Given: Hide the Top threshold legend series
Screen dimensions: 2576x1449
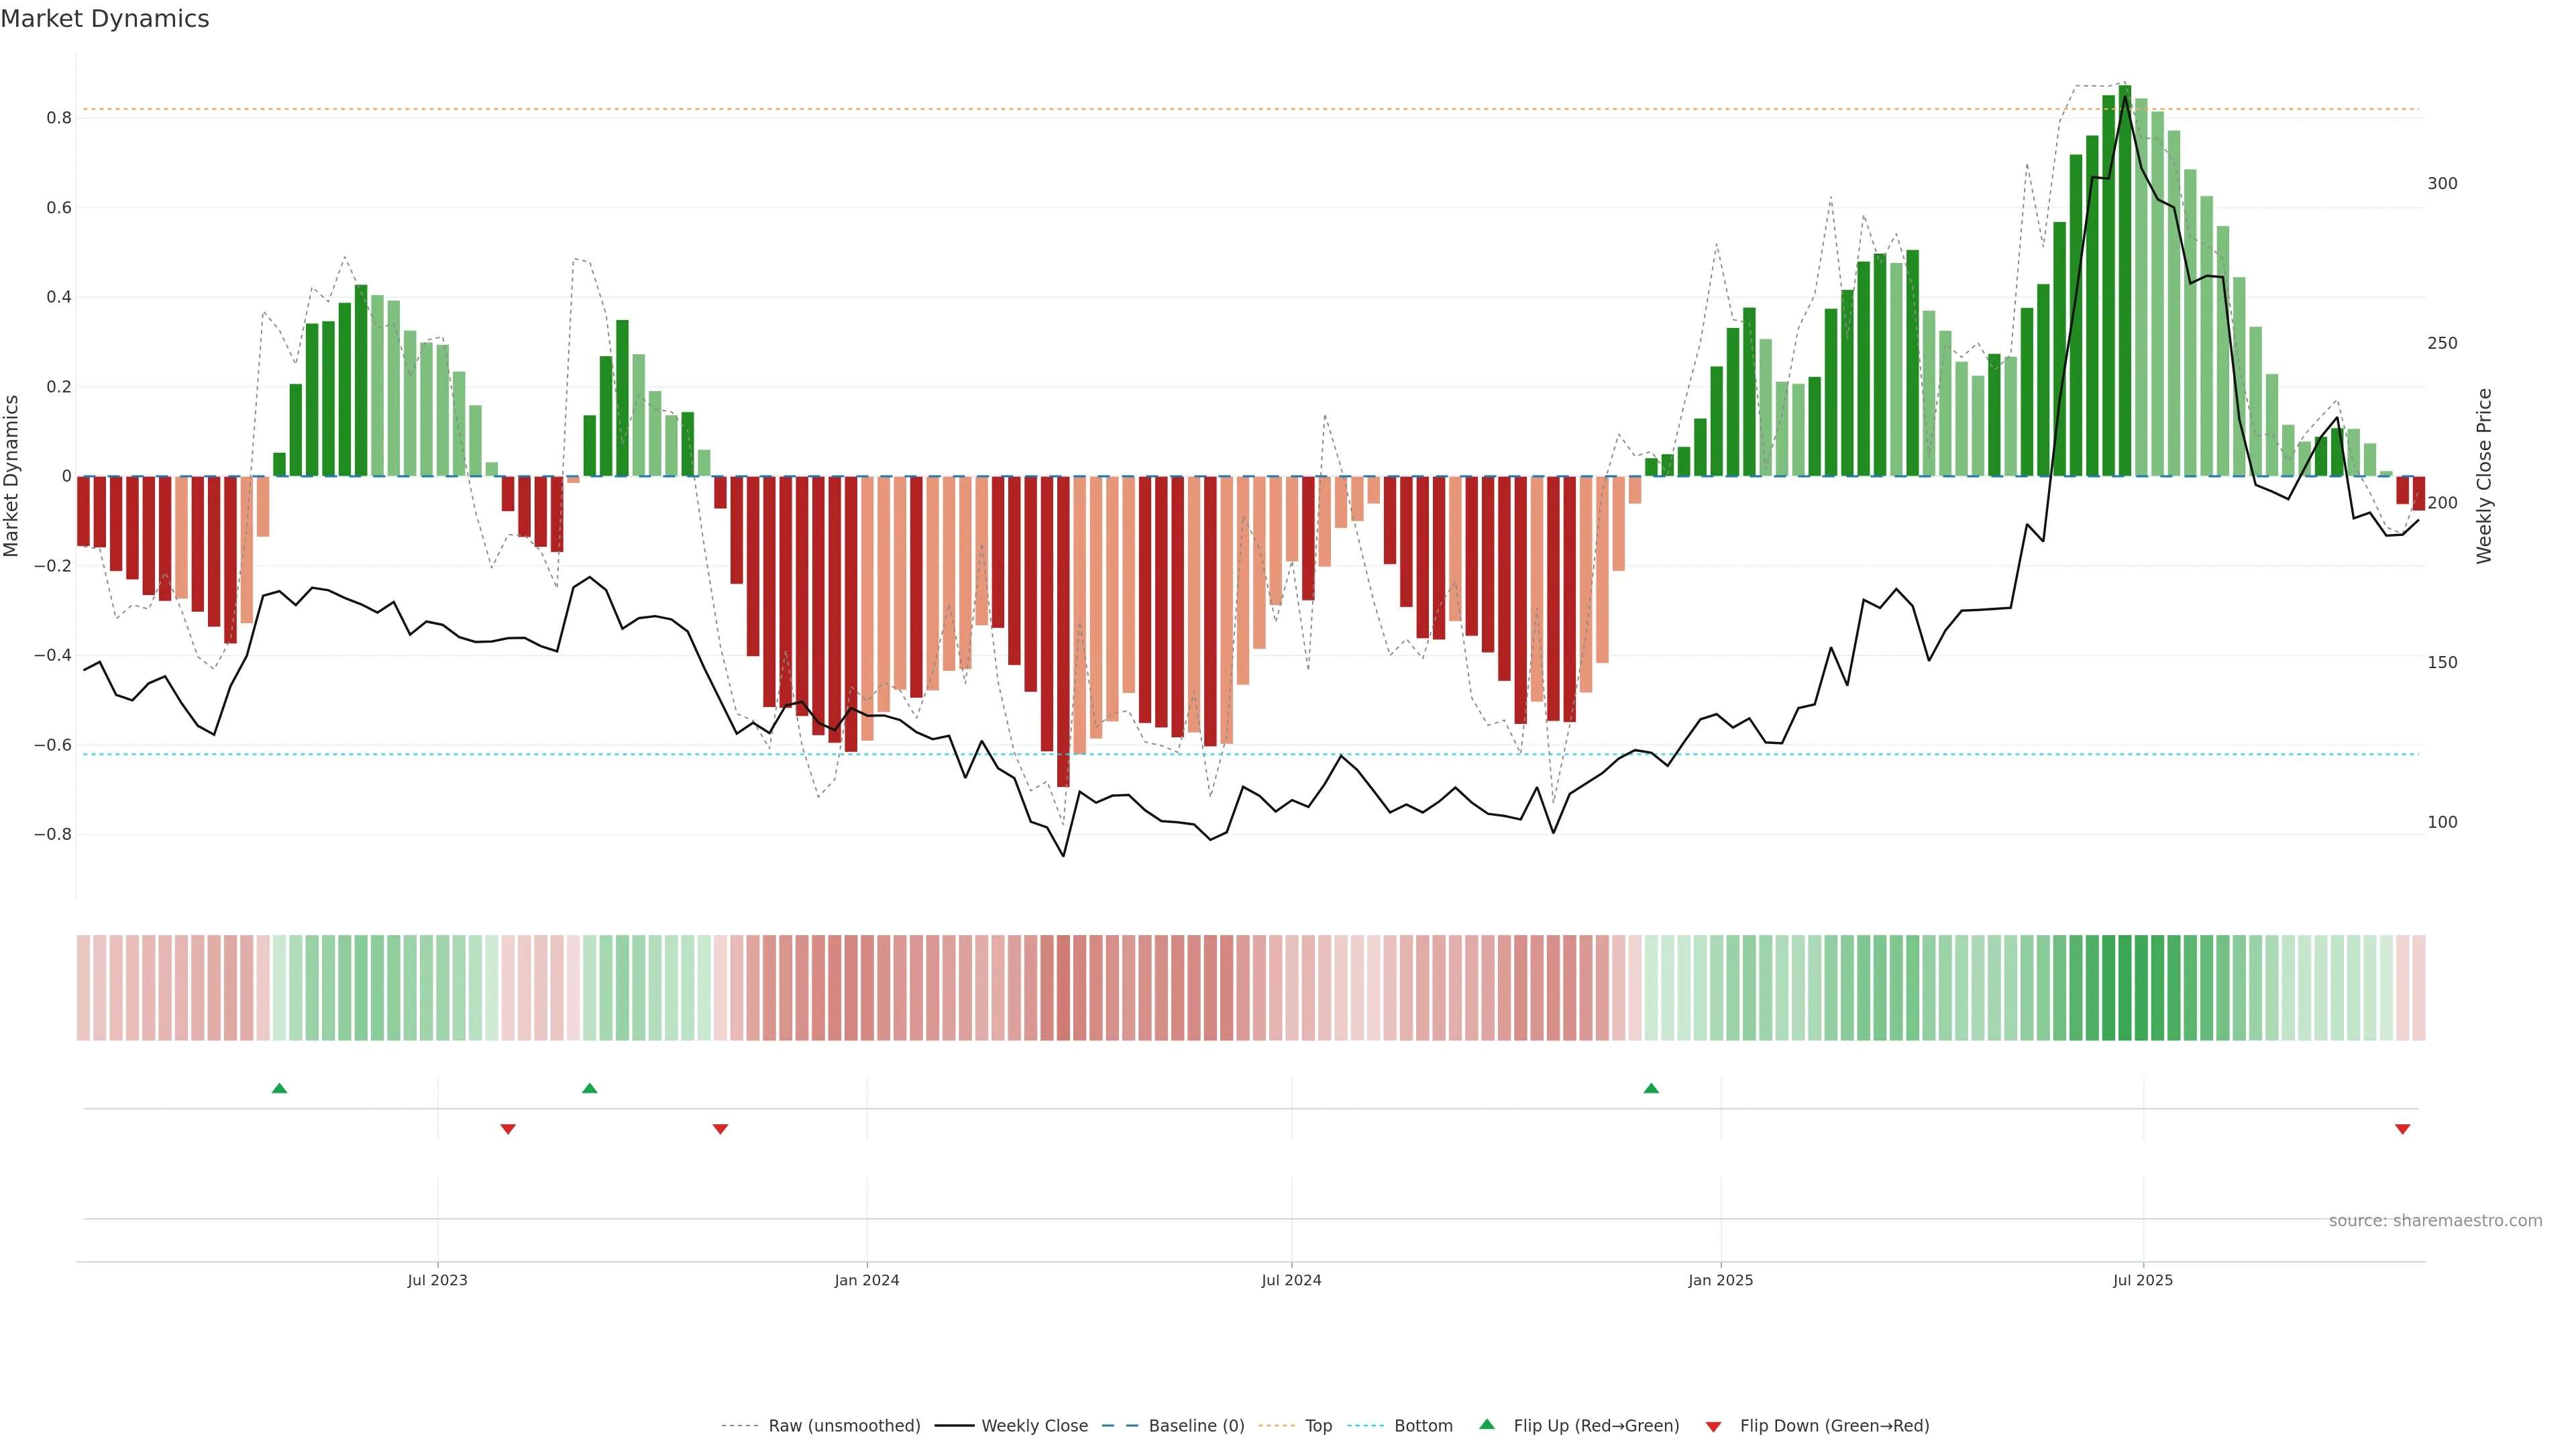Looking at the screenshot, I should (1318, 1426).
